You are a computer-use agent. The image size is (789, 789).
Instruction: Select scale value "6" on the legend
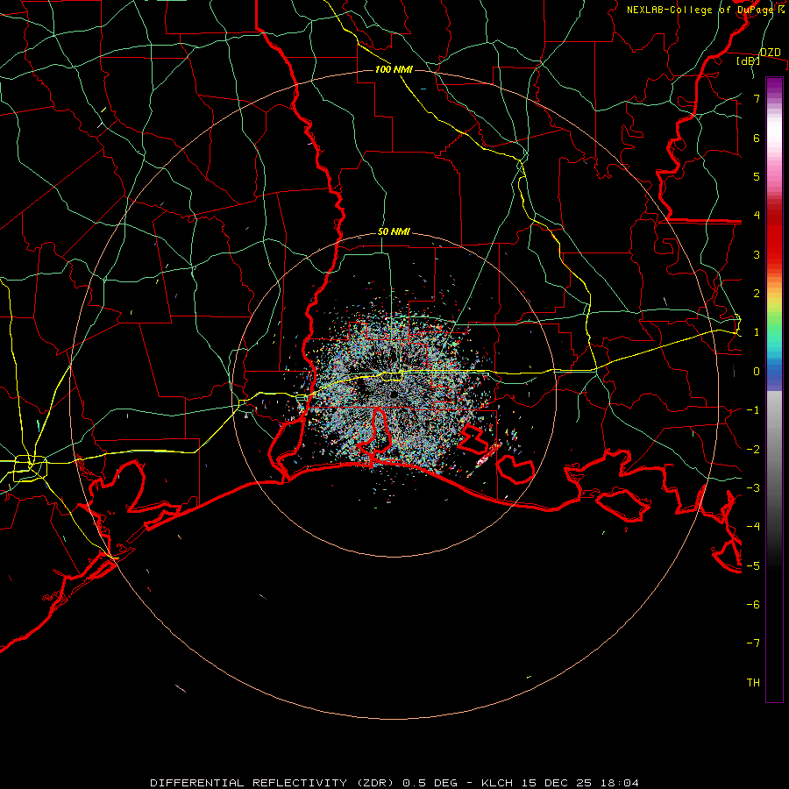pyautogui.click(x=757, y=138)
